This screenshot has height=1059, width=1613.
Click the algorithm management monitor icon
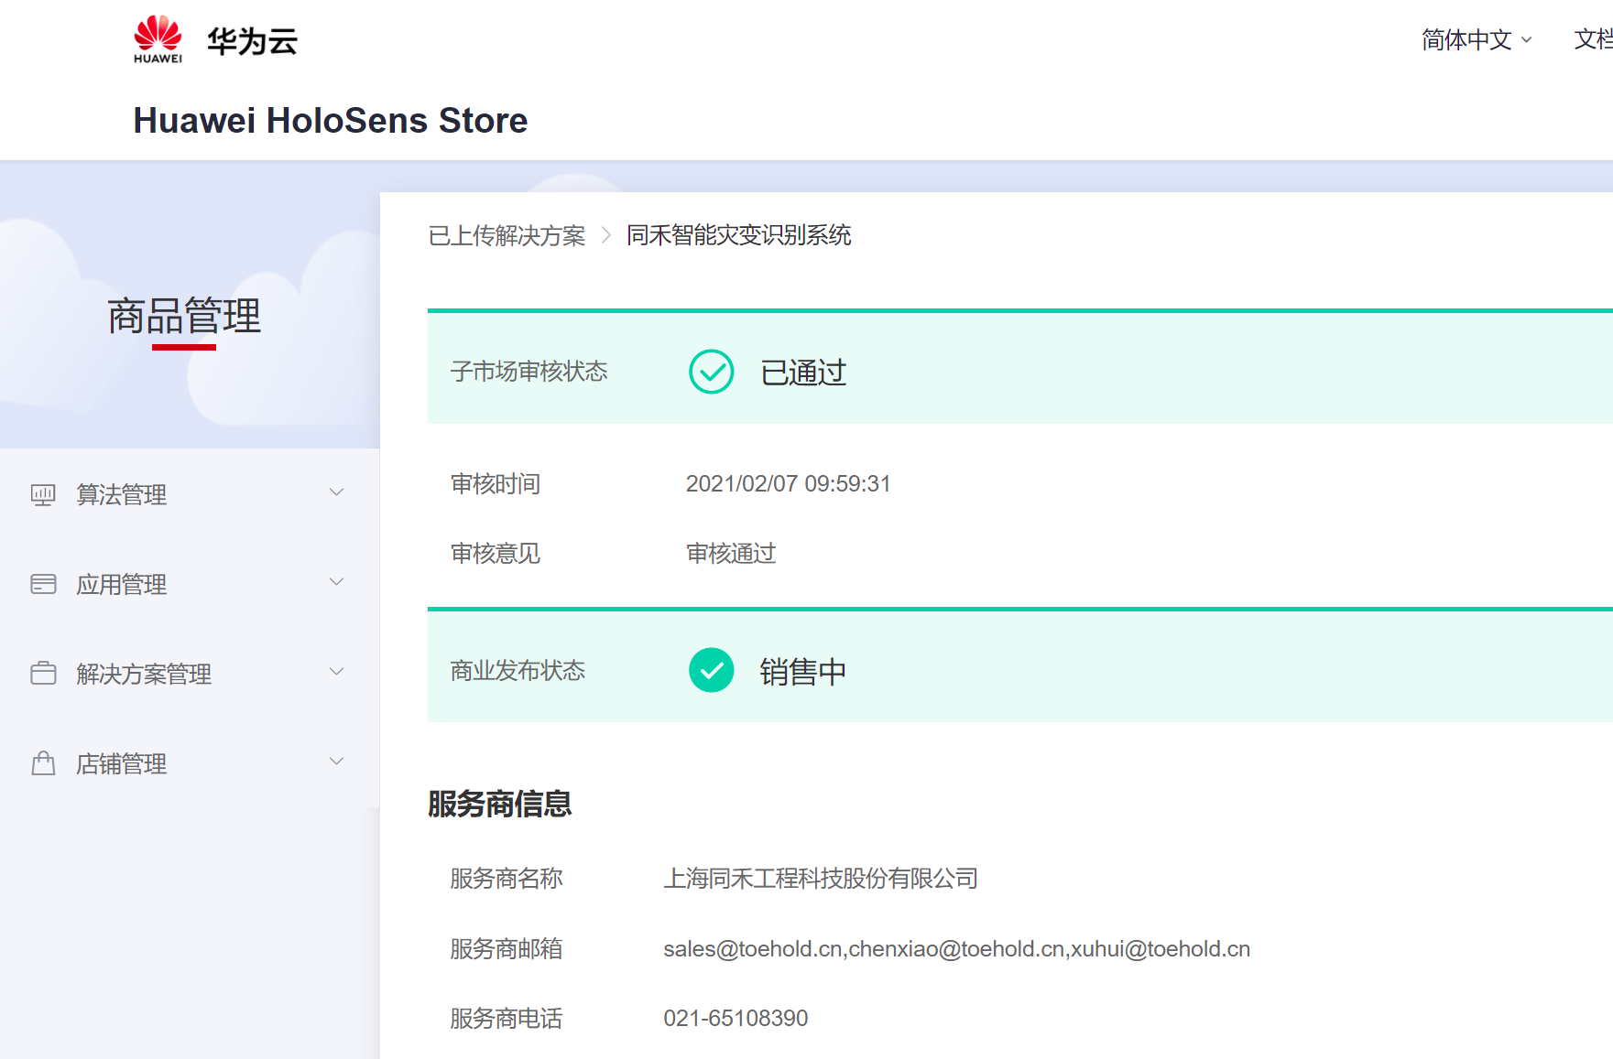(x=43, y=495)
